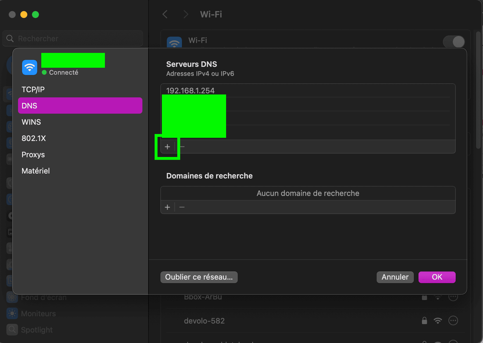Screen dimensions: 483x343
Task: Confirm with the OK button
Action: pyautogui.click(x=437, y=277)
